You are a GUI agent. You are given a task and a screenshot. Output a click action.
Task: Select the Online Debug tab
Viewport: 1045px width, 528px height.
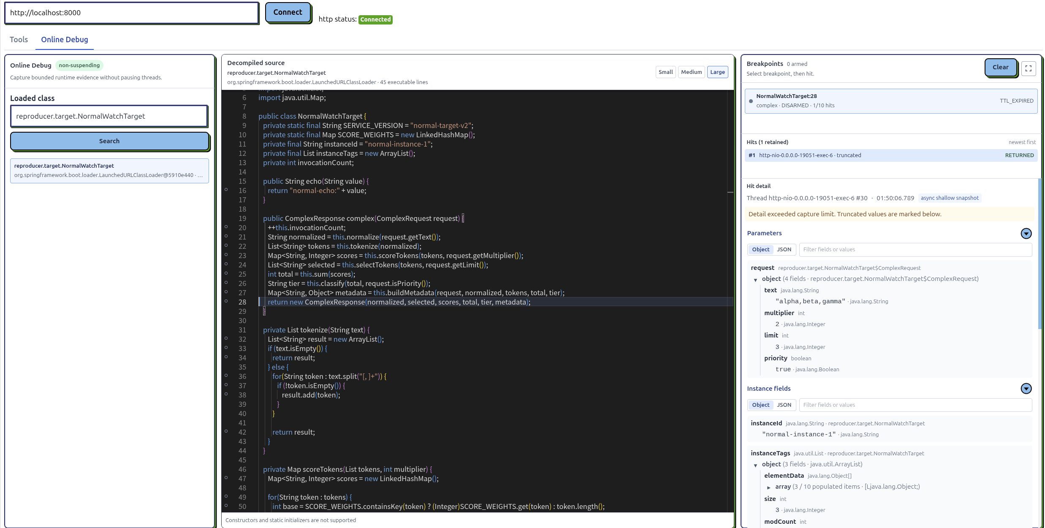pos(65,40)
